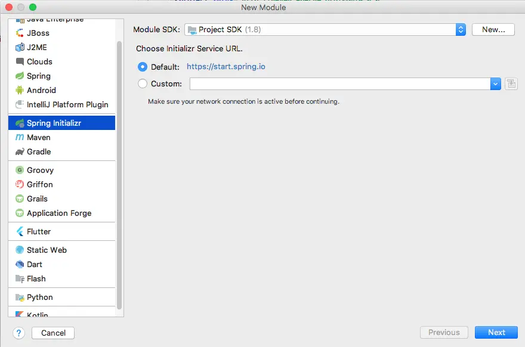Screen dimensions: 525x347
Task: Click the Project SDK folder icon
Action: pyautogui.click(x=192, y=30)
